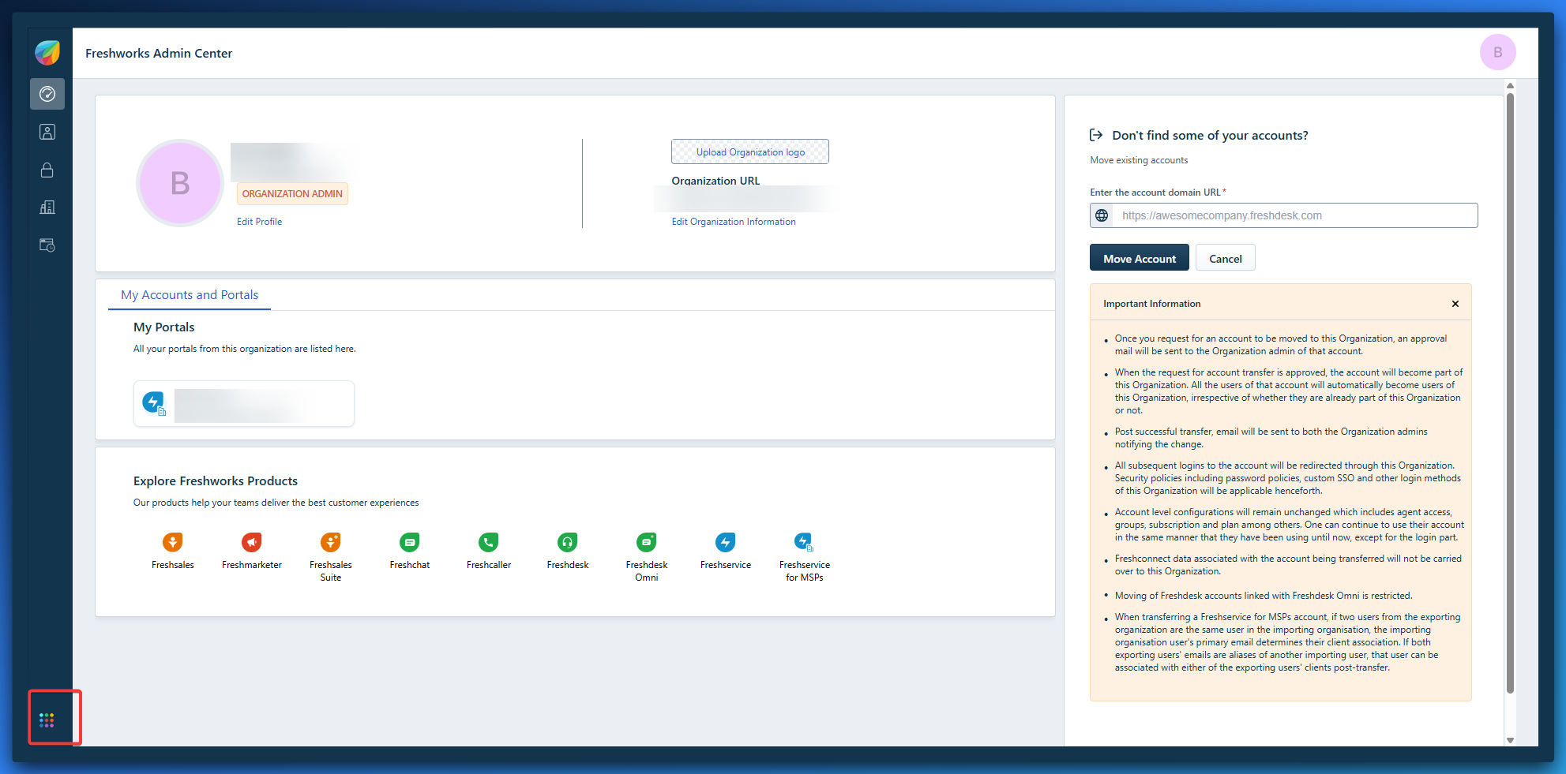Click the Edit Profile link
The image size is (1566, 774).
coord(259,222)
